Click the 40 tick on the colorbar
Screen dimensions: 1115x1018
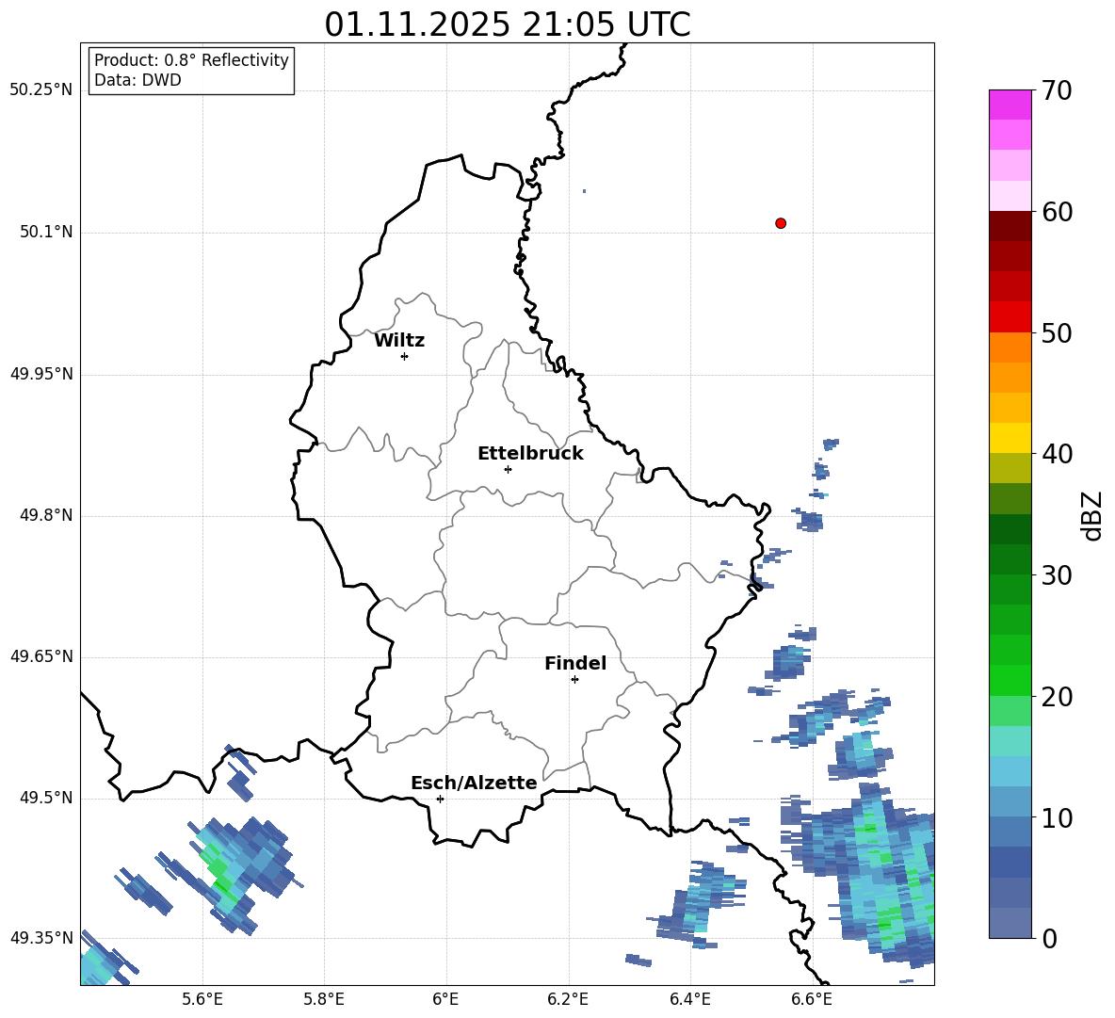coord(1057,454)
